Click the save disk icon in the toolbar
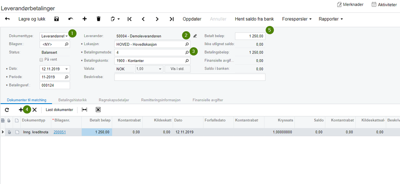Image resolution: width=400 pixels, height=184 pixels. click(56, 19)
